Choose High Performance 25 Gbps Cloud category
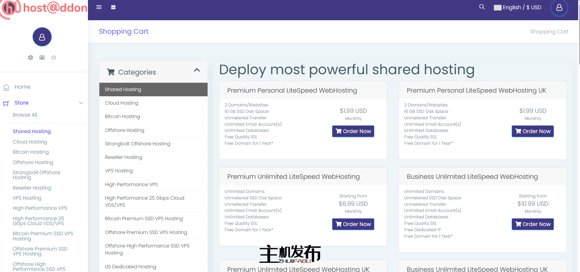Viewport: 580px width, 272px height. 153,201
